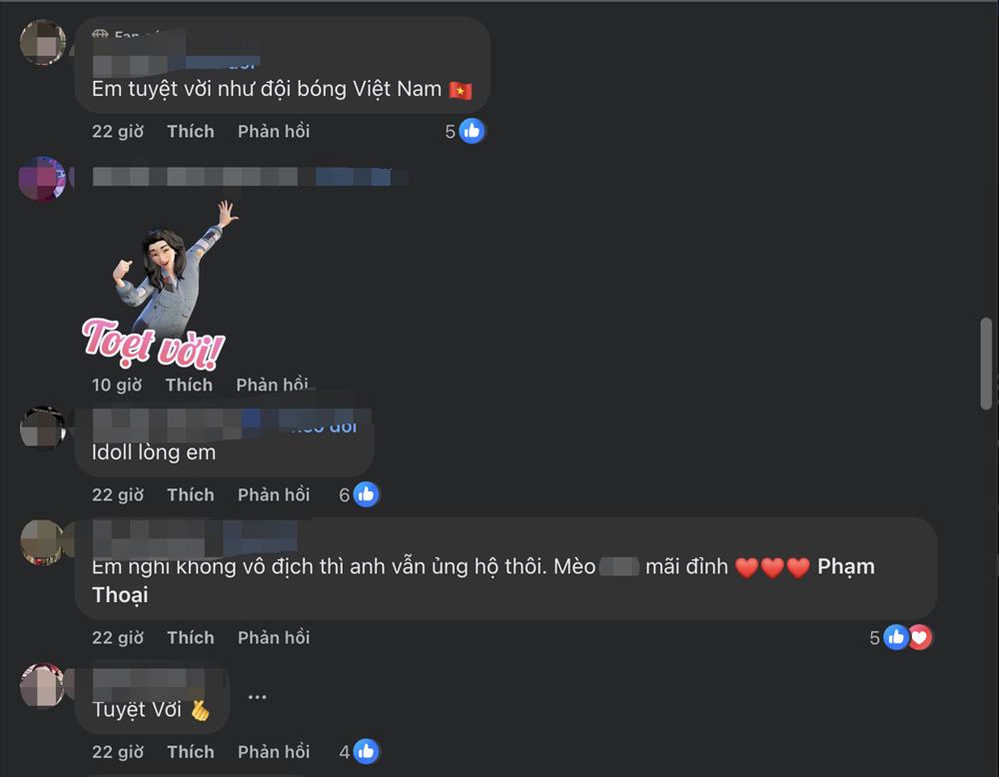The image size is (999, 777).
Task: Click the 22 giờ timestamp of the 'Idoll lòng em' comment
Action: pyautogui.click(x=118, y=494)
